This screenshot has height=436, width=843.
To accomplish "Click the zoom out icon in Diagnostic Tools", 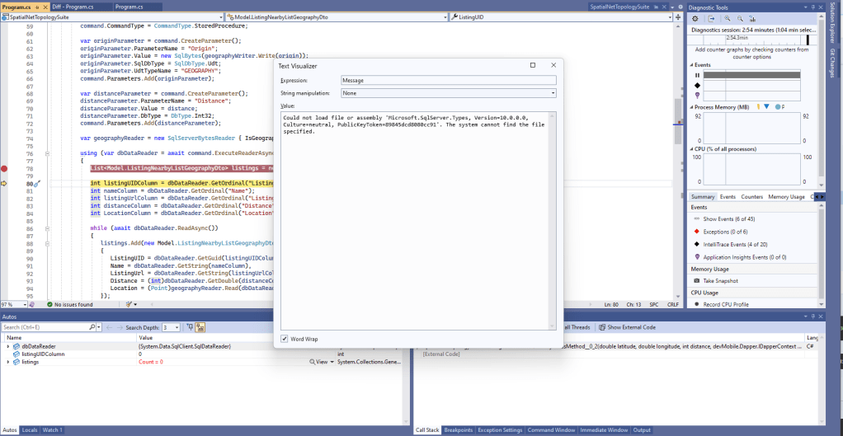I will tap(739, 19).
